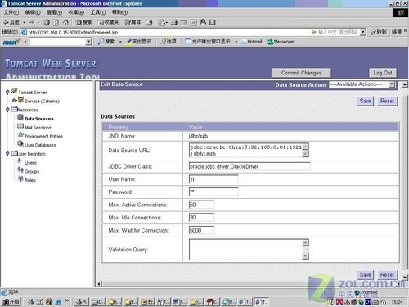The width and height of the screenshot is (409, 307).
Task: Open the Favorites (收藏夹) toolbar button
Action: click(108, 22)
